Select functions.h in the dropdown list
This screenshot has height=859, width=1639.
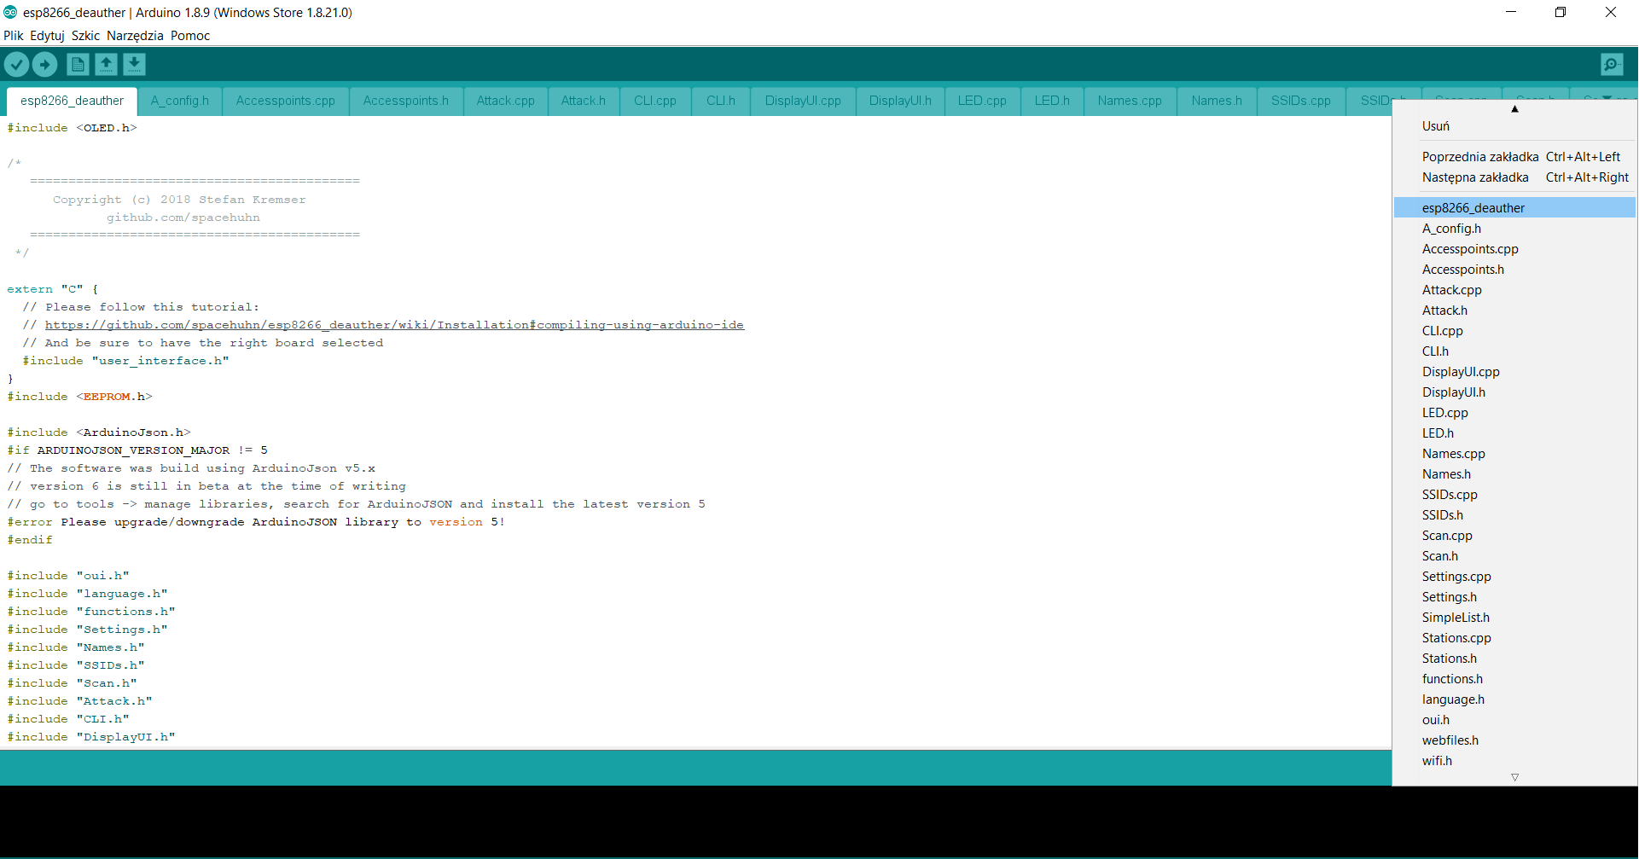pyautogui.click(x=1514, y=679)
